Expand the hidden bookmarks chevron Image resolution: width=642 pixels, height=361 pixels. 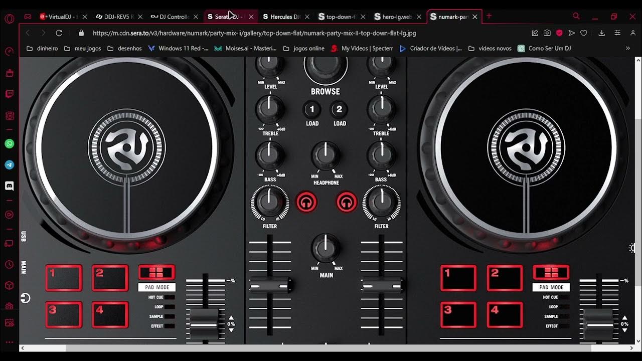[x=627, y=49]
